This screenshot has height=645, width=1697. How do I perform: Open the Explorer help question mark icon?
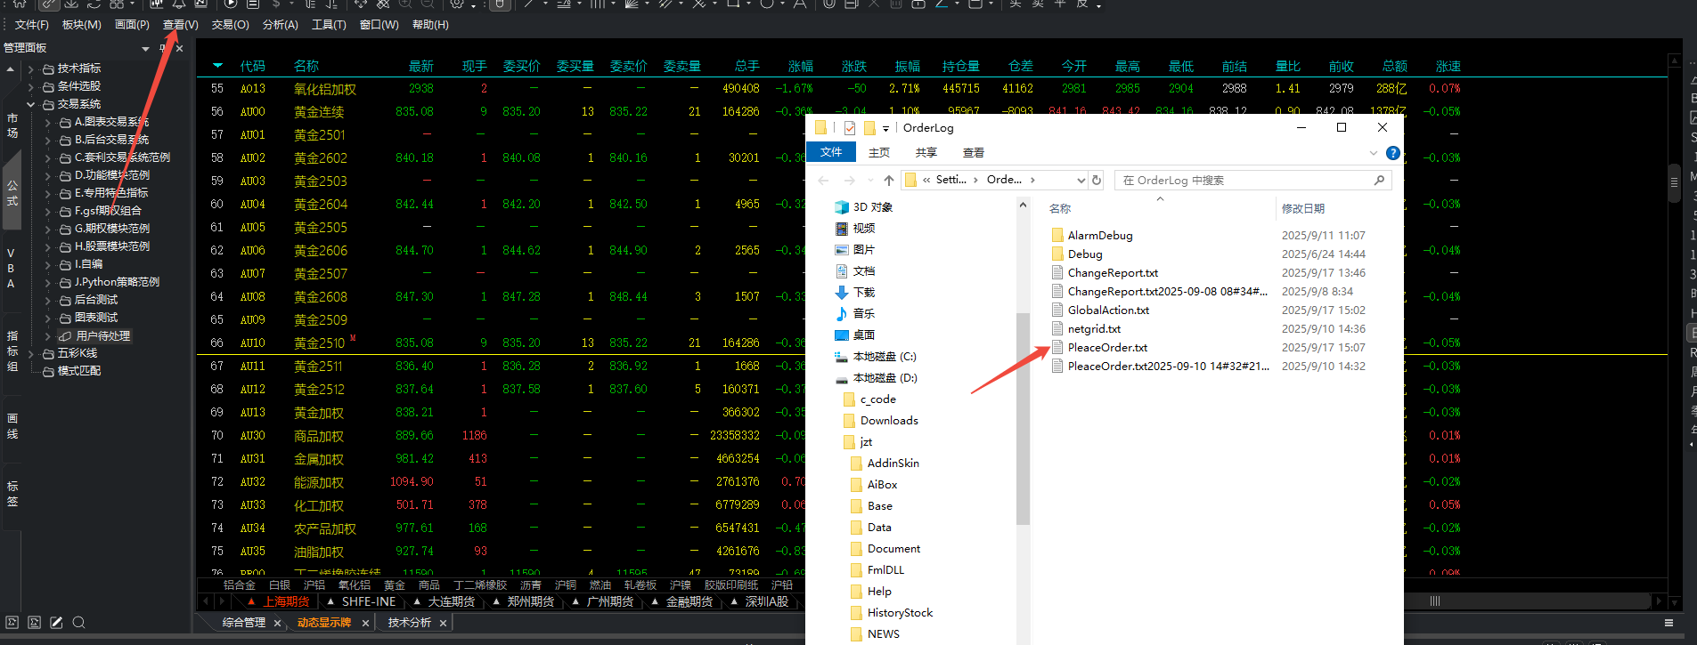[1393, 153]
